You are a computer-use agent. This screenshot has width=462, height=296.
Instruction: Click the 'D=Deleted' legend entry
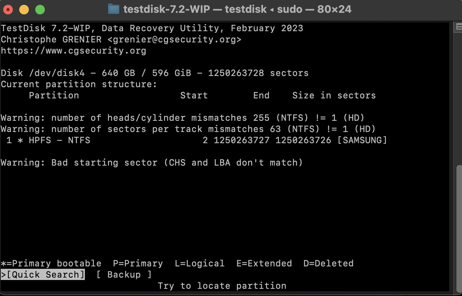[329, 263]
